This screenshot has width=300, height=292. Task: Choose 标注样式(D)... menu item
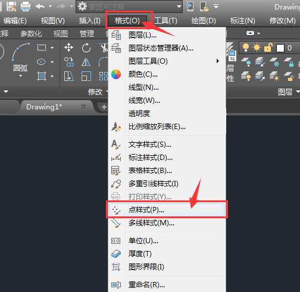coord(167,158)
